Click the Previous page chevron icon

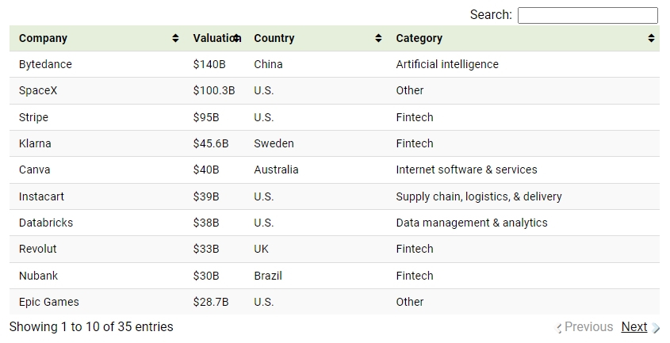557,328
